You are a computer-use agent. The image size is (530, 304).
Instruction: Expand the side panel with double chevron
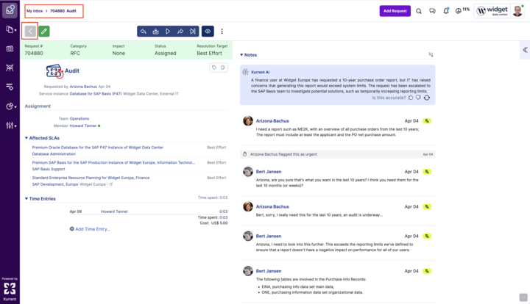525,50
